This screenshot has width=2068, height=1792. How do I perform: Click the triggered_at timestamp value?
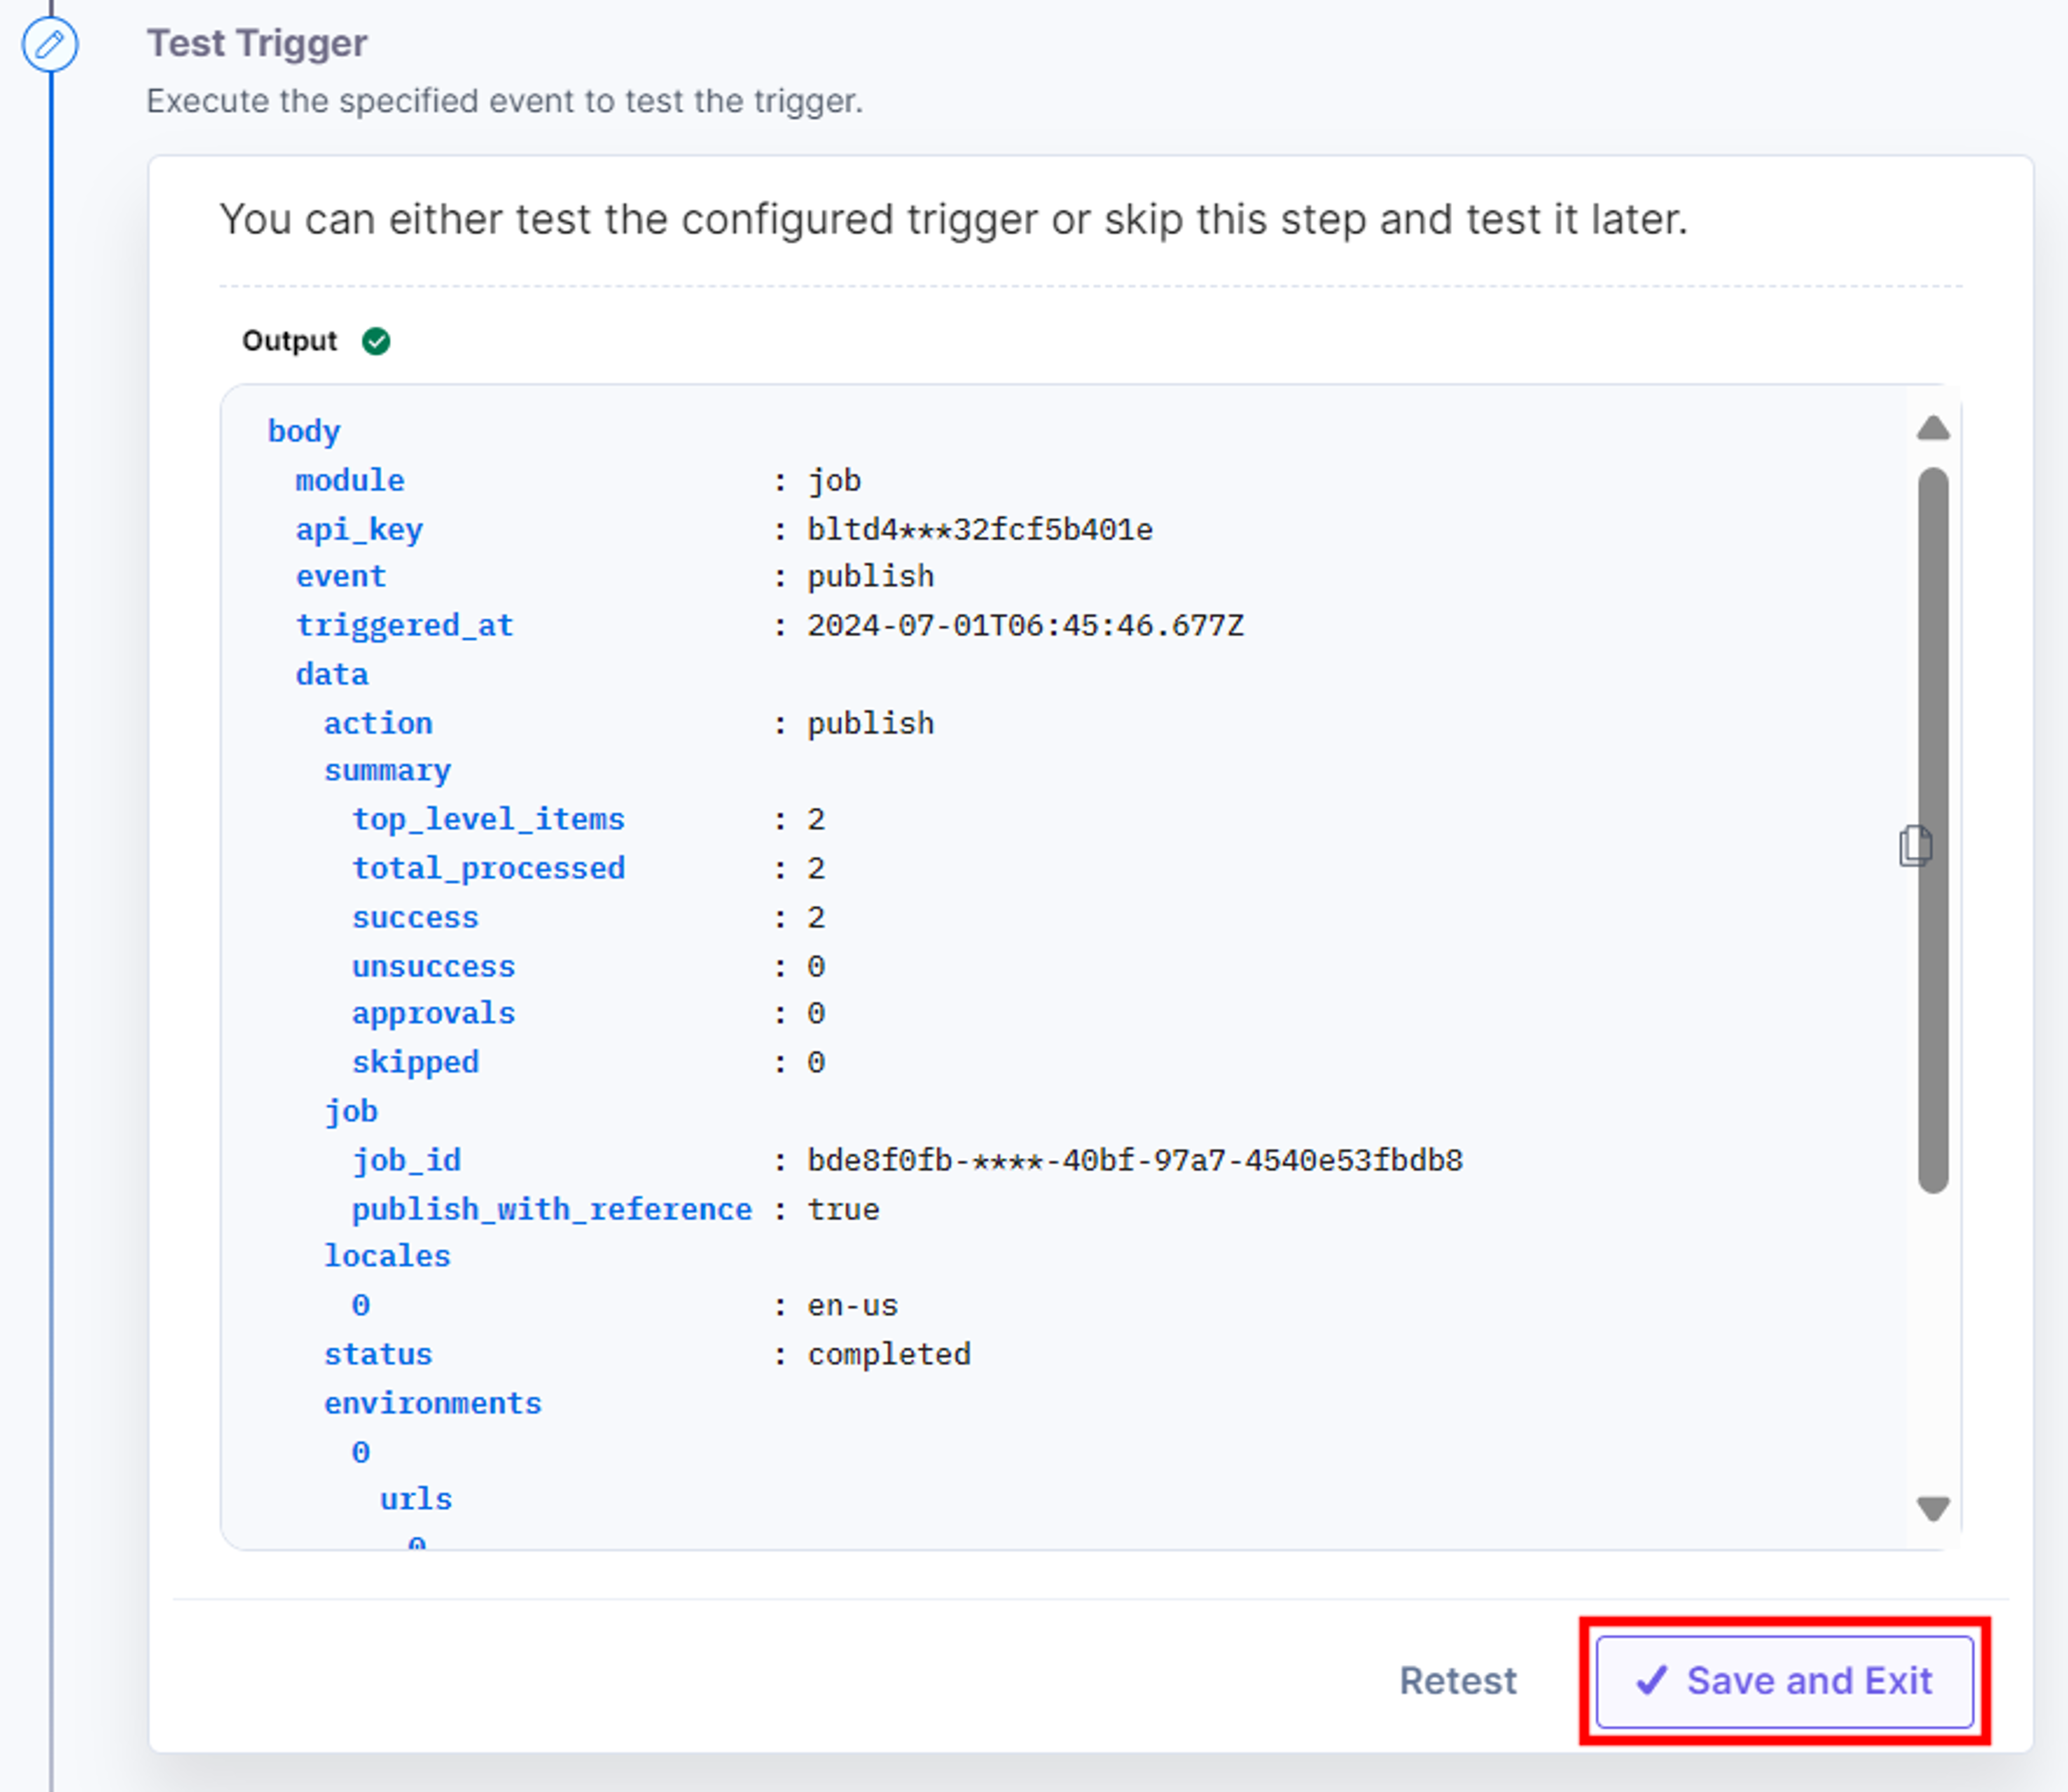tap(1025, 626)
